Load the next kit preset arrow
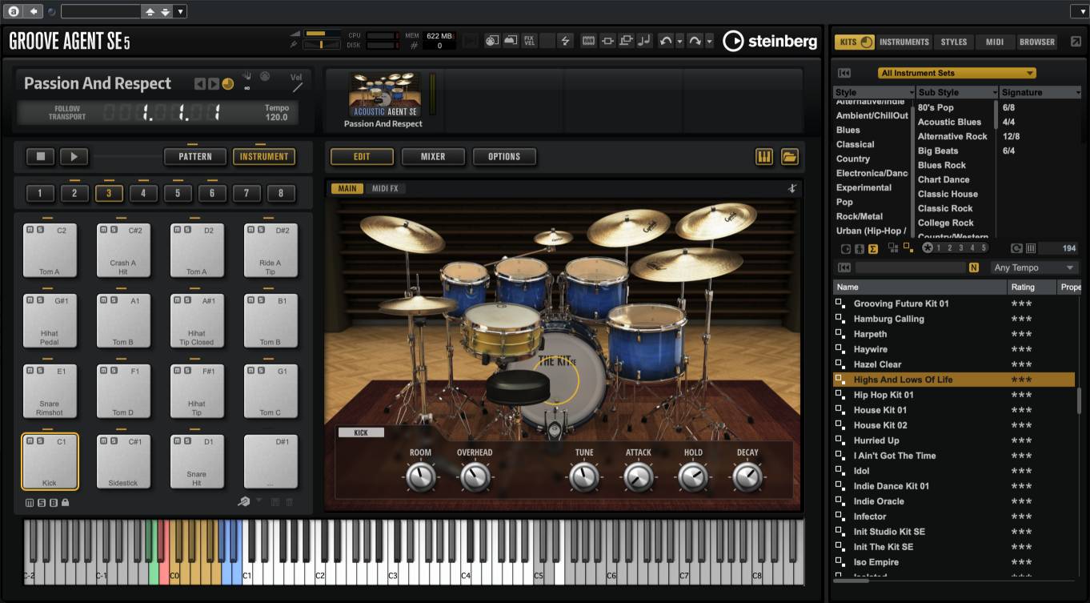1090x603 pixels. pyautogui.click(x=214, y=83)
